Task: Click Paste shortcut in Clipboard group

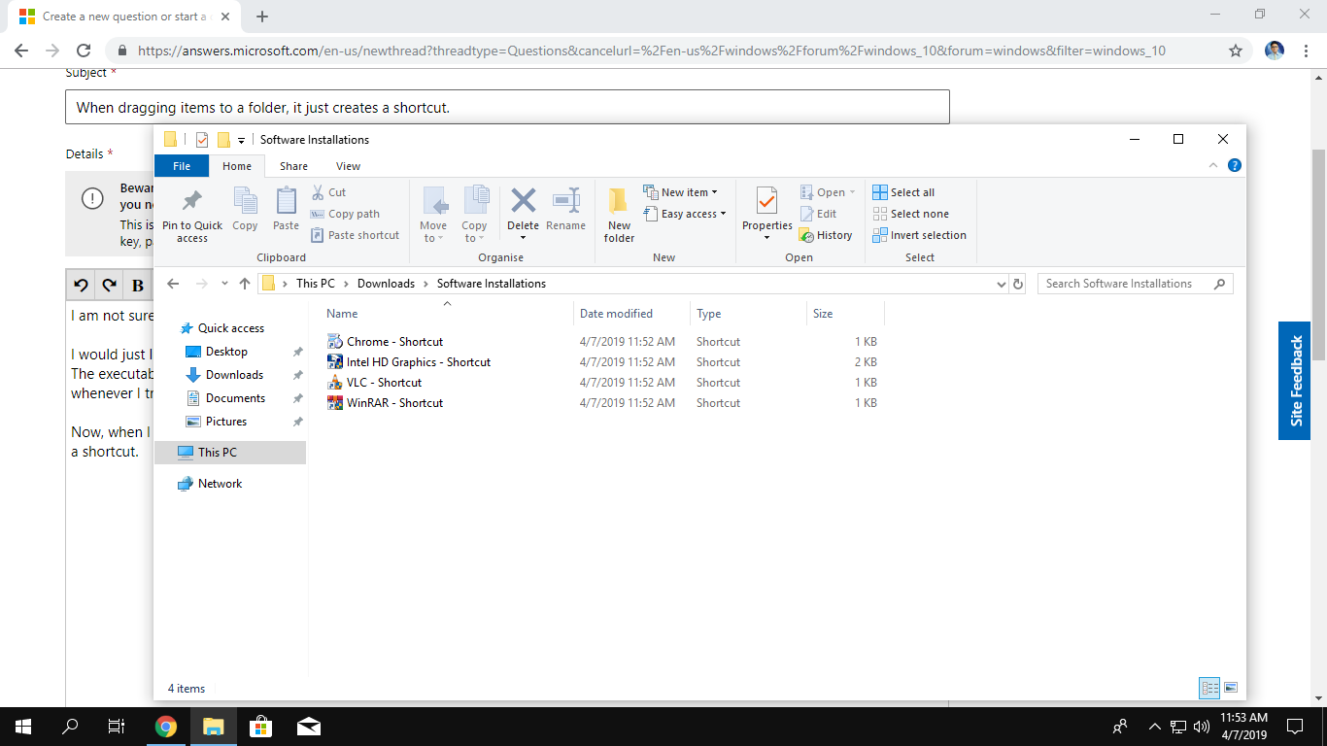Action: (355, 235)
